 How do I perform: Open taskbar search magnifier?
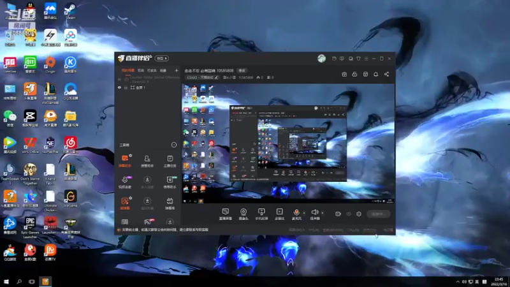point(19,281)
